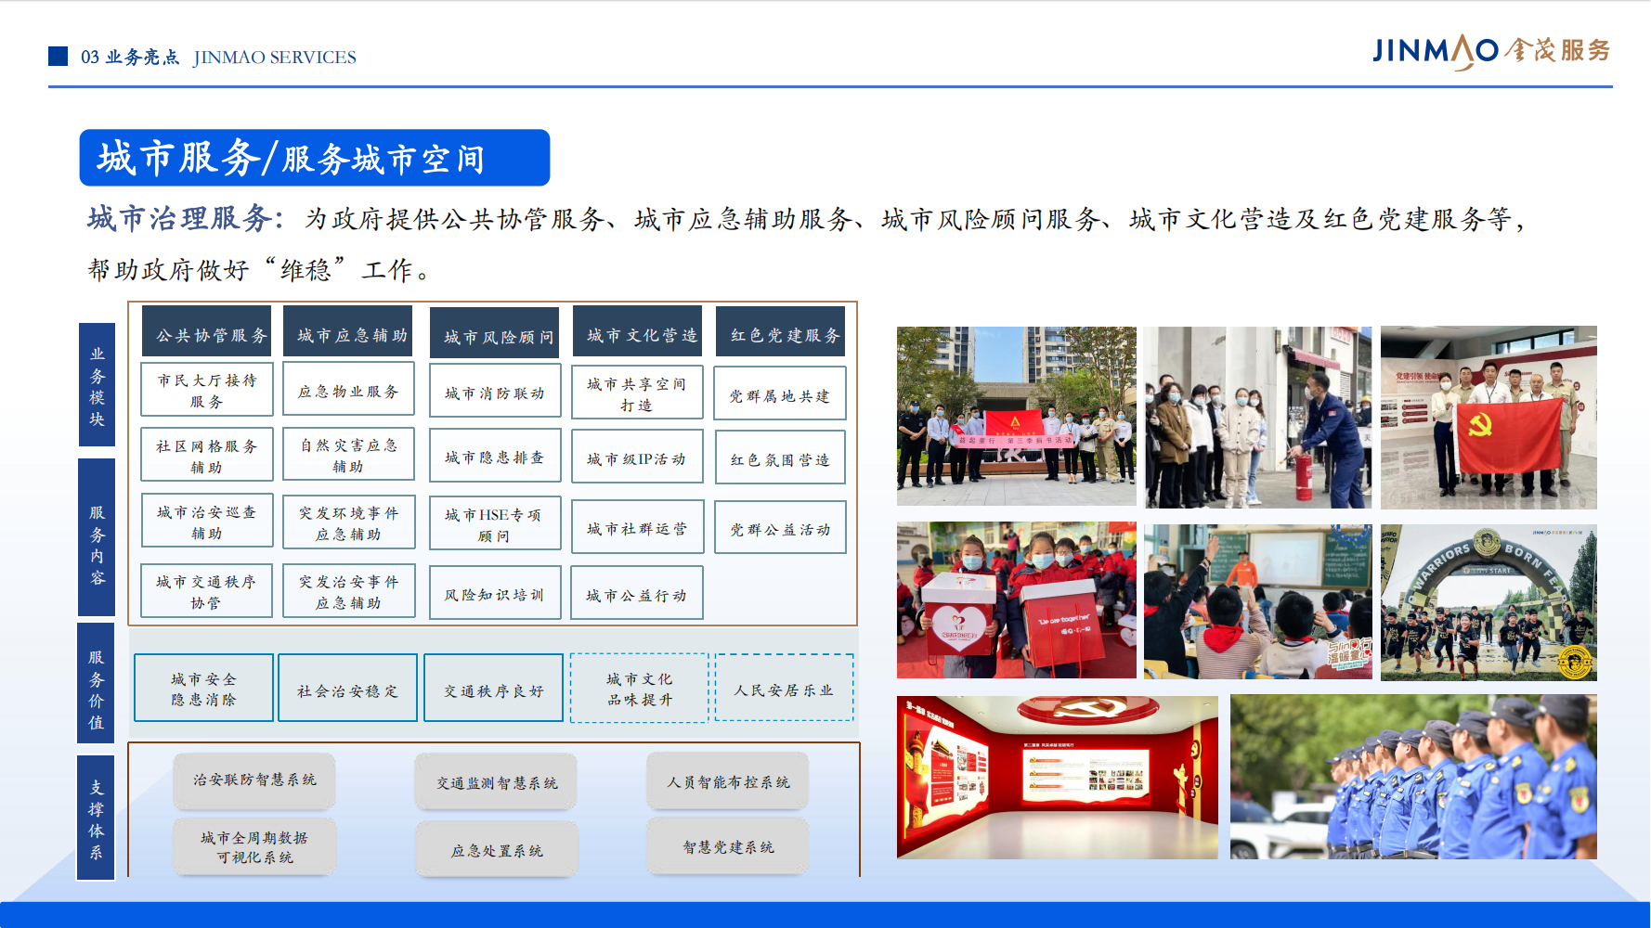The image size is (1651, 928).
Task: Click the 风险知识培训 box
Action: (x=495, y=593)
